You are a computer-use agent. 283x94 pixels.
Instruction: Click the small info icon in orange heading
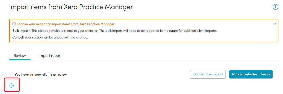point(14,24)
